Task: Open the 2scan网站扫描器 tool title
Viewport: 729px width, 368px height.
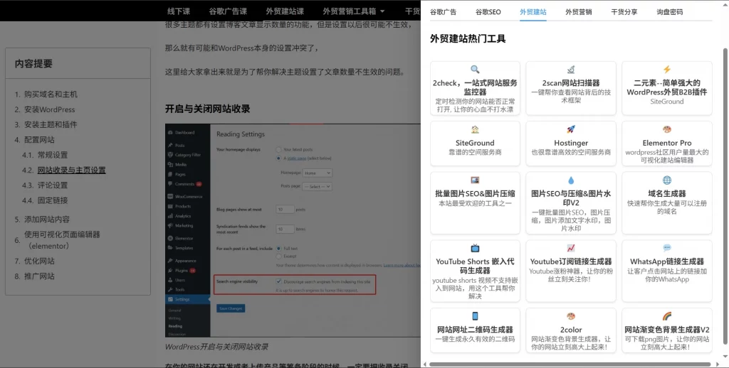Action: [571, 83]
